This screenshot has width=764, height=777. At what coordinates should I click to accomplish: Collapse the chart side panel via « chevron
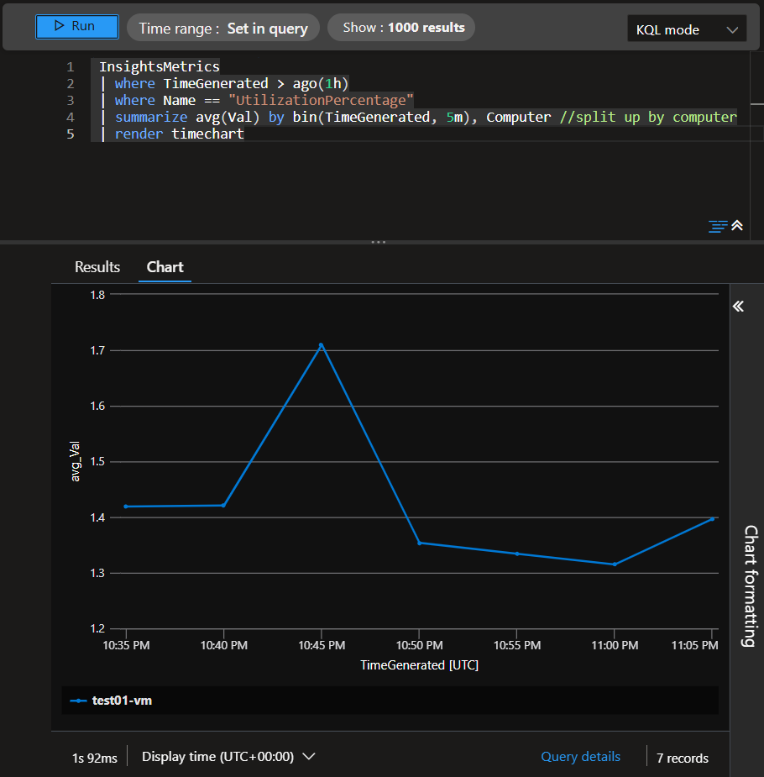pyautogui.click(x=738, y=306)
